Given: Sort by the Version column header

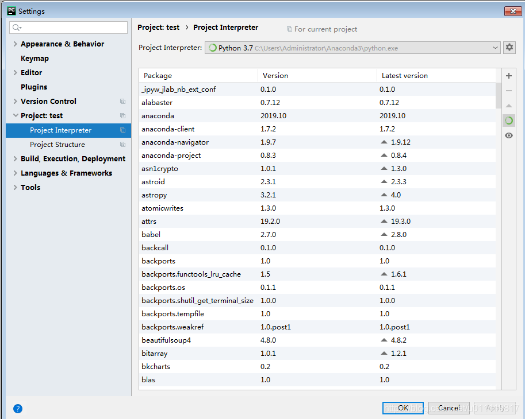Looking at the screenshot, I should click(x=317, y=76).
